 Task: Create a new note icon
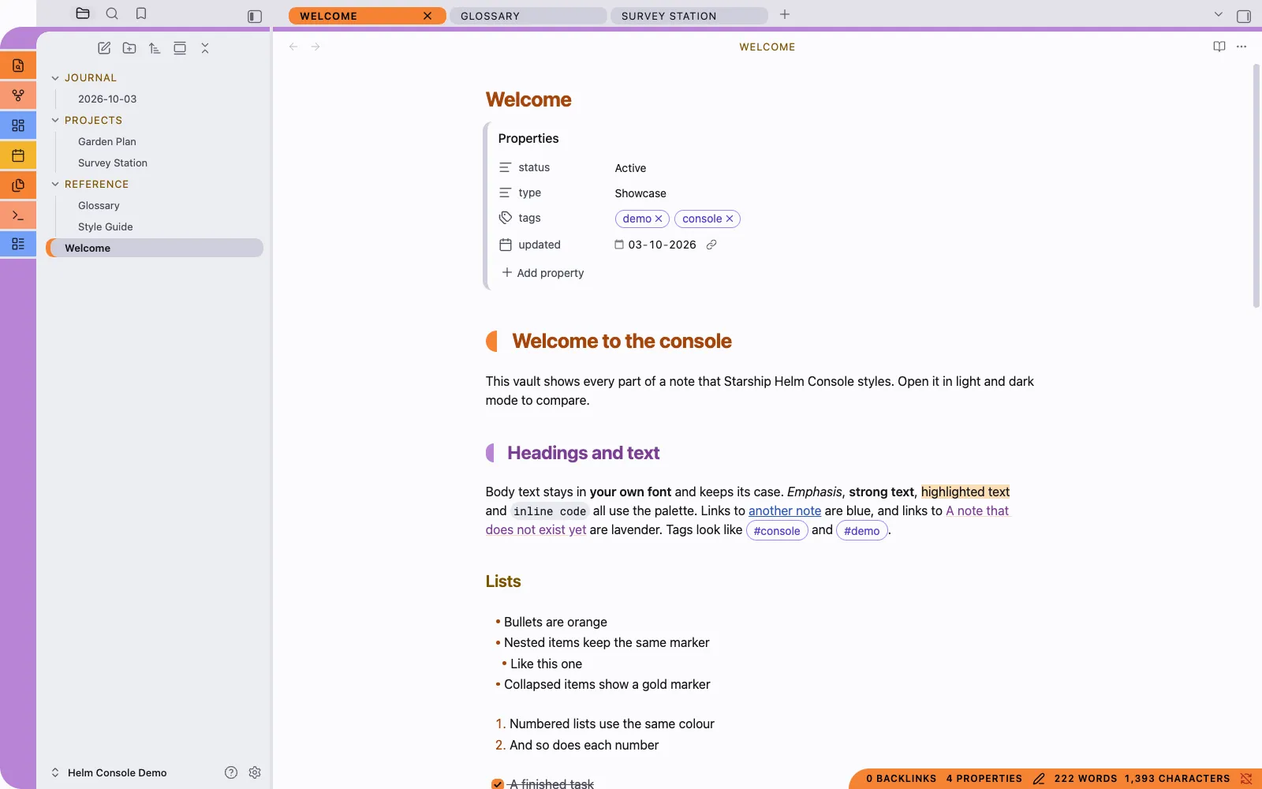click(104, 48)
